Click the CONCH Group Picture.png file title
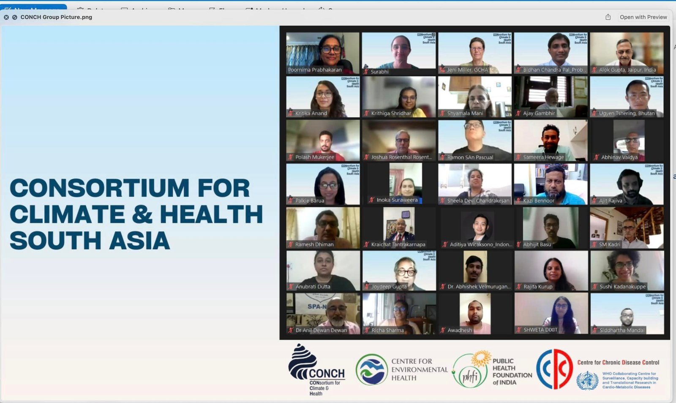 click(x=56, y=17)
